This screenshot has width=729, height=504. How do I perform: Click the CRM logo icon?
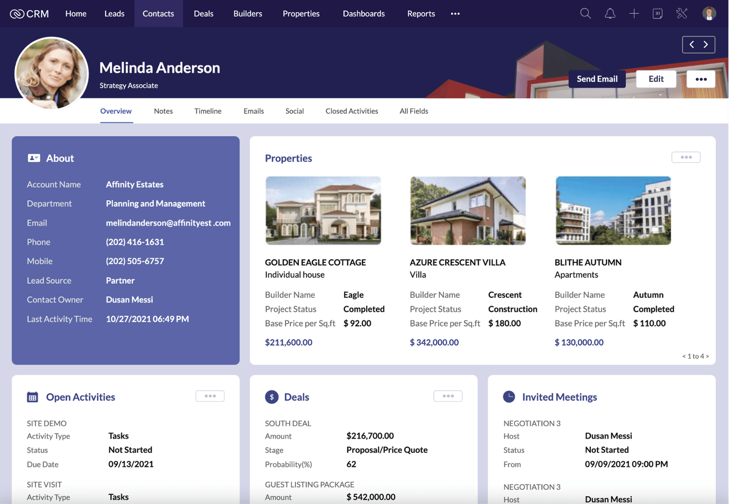point(17,14)
